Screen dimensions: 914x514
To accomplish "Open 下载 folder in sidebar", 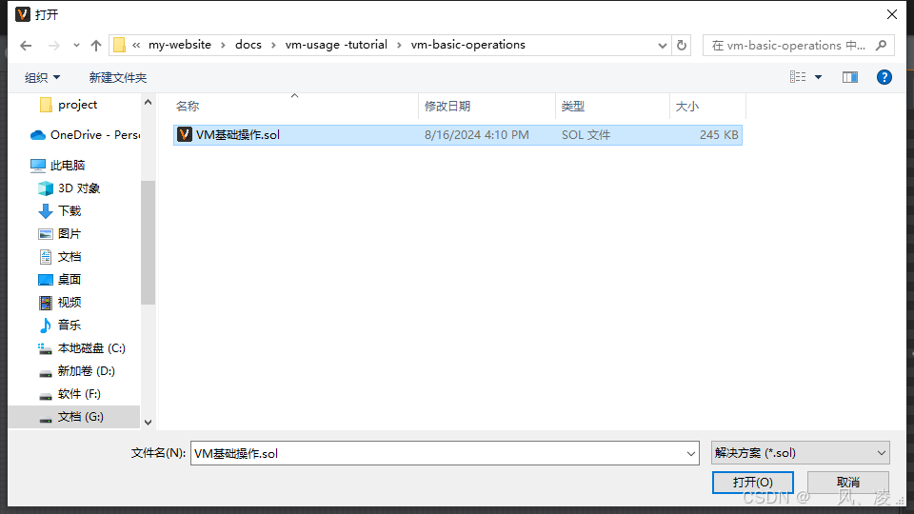I will tap(59, 211).
